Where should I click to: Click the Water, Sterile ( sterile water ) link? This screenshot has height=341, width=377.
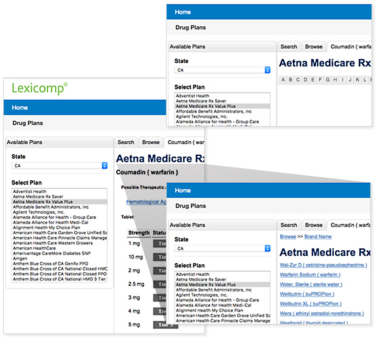pyautogui.click(x=310, y=284)
